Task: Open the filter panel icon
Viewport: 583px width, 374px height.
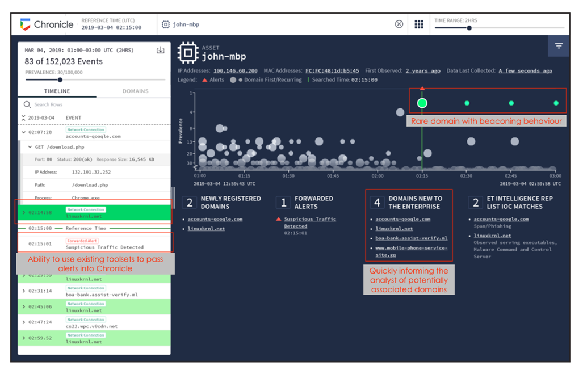Action: tap(559, 46)
